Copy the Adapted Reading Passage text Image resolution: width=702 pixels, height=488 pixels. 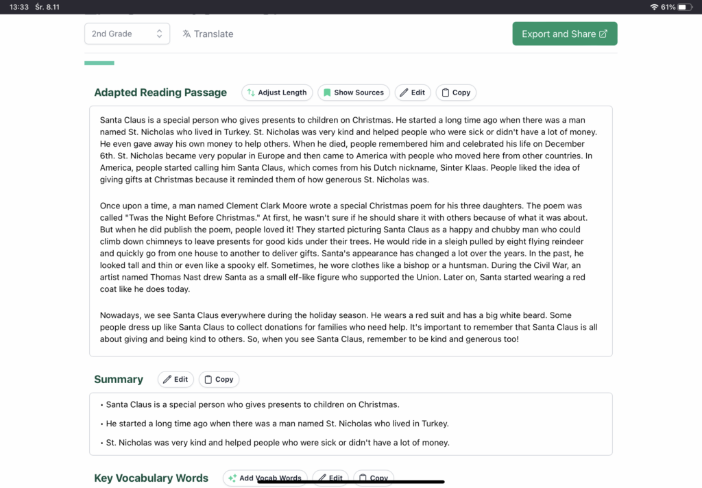click(455, 93)
